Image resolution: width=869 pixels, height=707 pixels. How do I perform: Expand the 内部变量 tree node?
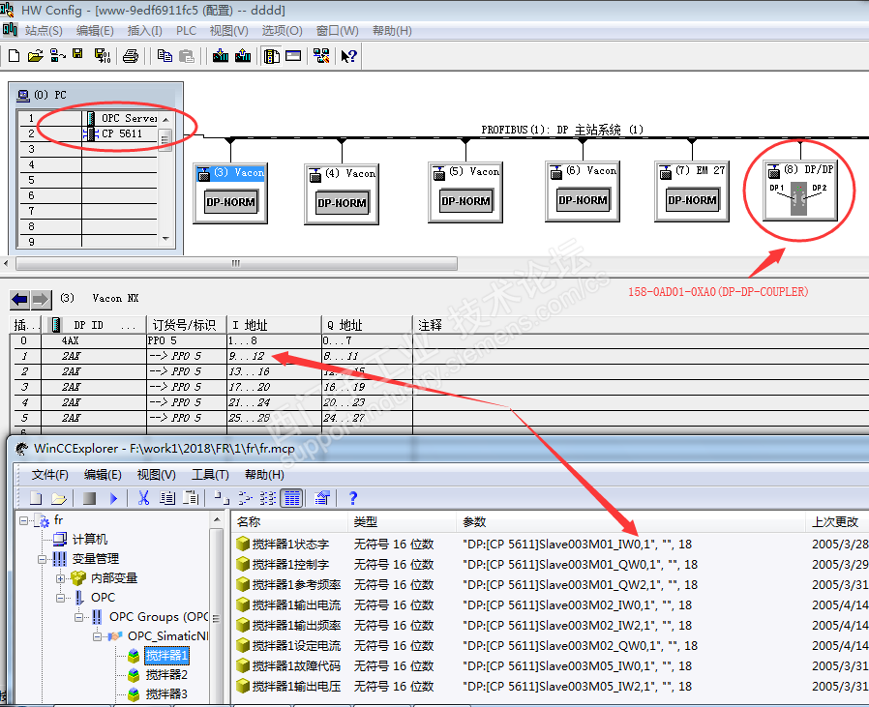(60, 578)
